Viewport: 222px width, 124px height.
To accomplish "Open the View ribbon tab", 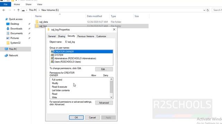I will tap(40, 4).
